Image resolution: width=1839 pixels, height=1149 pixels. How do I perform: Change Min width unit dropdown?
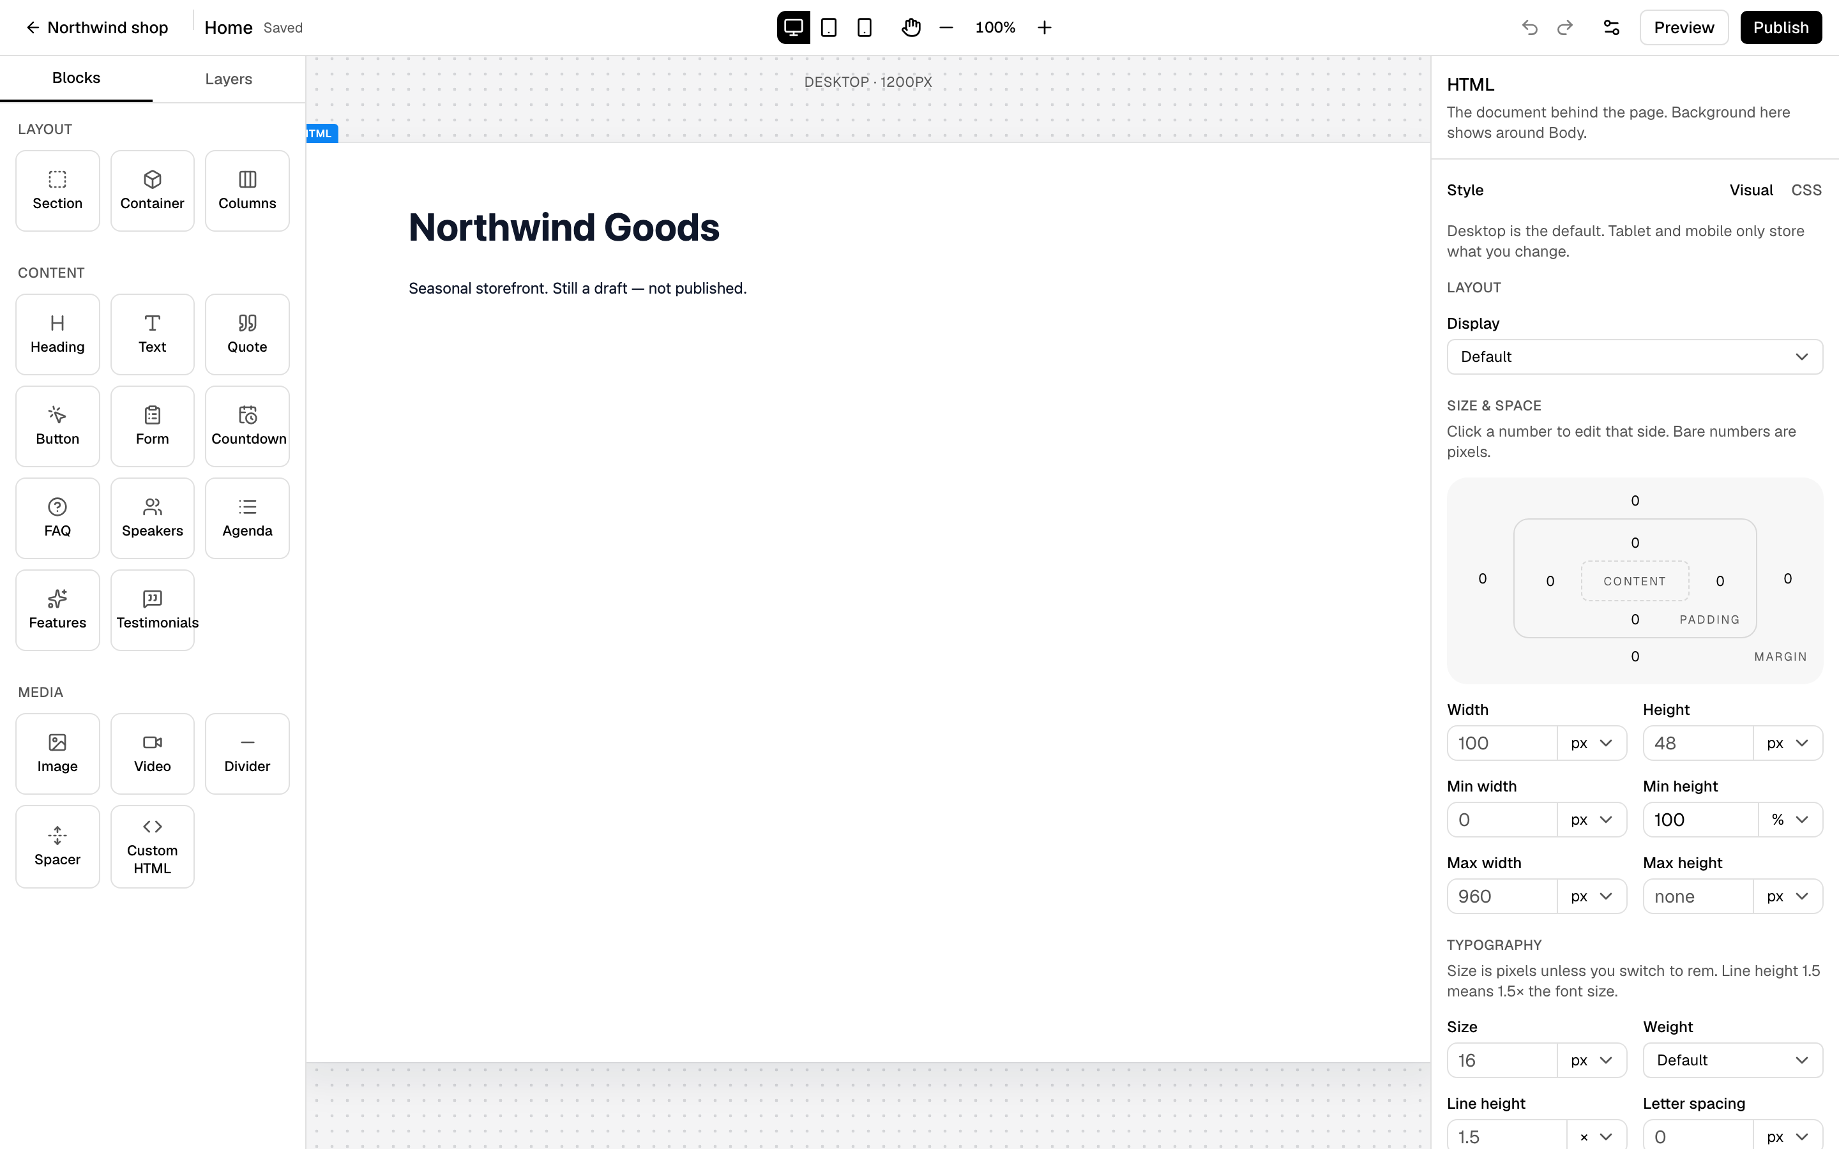click(x=1591, y=820)
